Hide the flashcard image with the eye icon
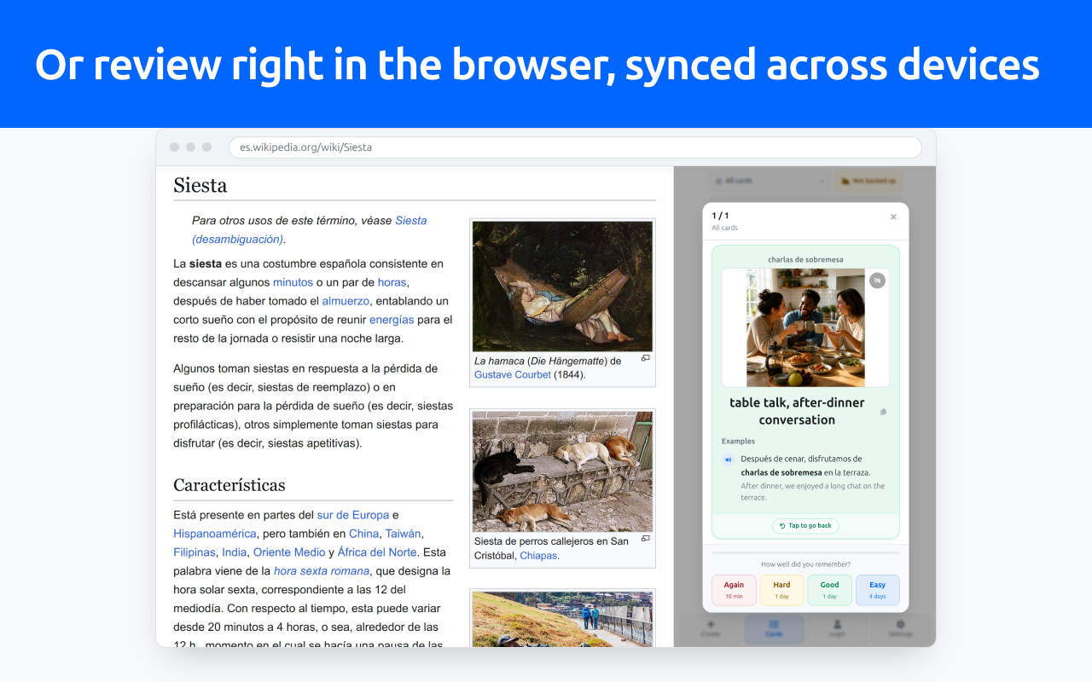The height and width of the screenshot is (682, 1092). coord(877,280)
